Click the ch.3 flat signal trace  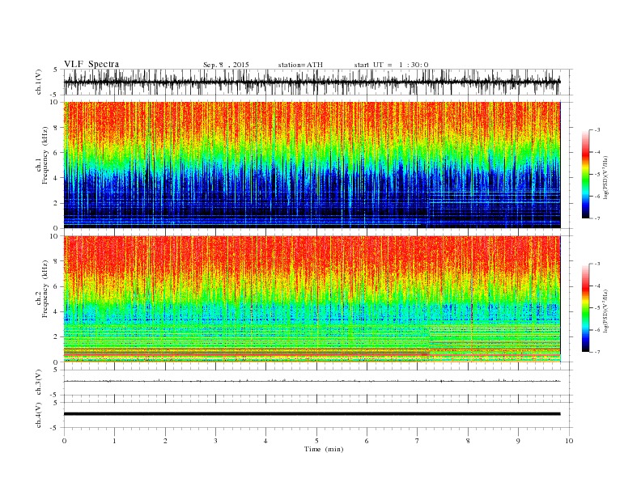click(x=312, y=381)
